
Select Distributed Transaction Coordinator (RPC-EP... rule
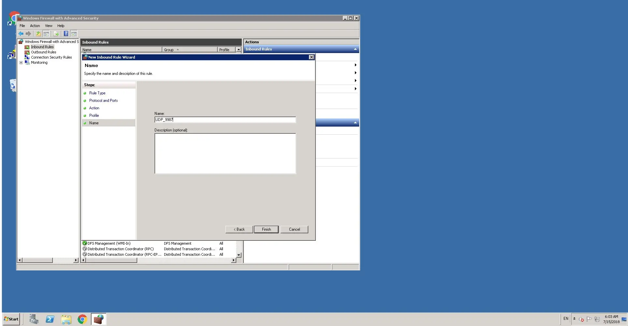[159, 254]
